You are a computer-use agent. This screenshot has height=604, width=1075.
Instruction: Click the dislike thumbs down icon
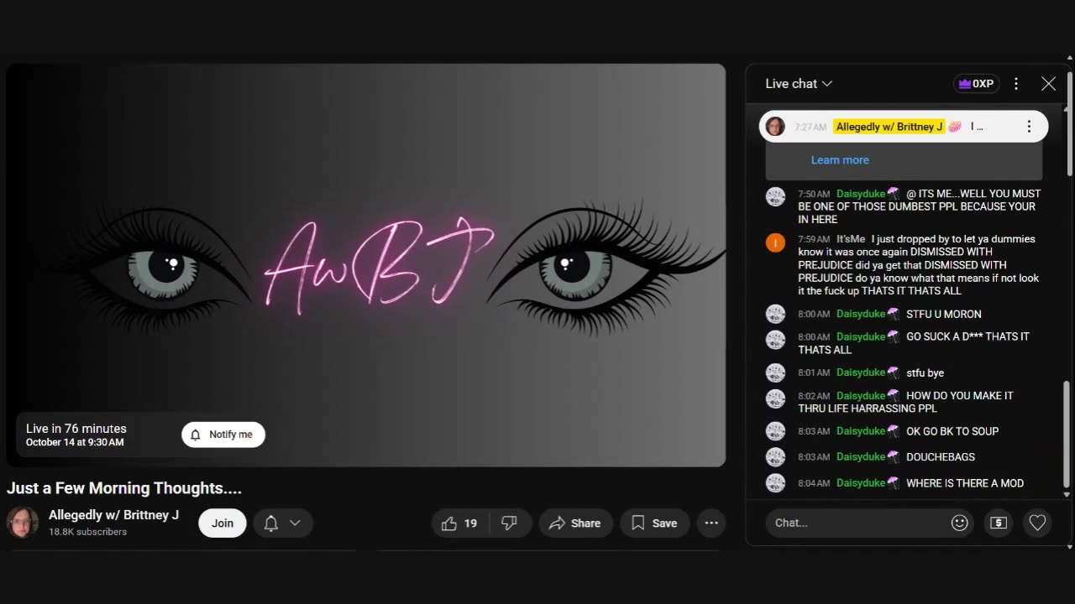(x=509, y=523)
